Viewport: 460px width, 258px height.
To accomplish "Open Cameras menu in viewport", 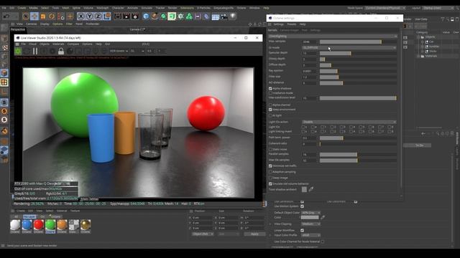I will pyautogui.click(x=32, y=24).
